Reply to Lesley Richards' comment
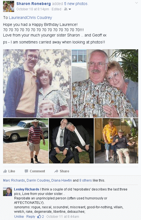This screenshot has width=141, height=220. point(31,216)
